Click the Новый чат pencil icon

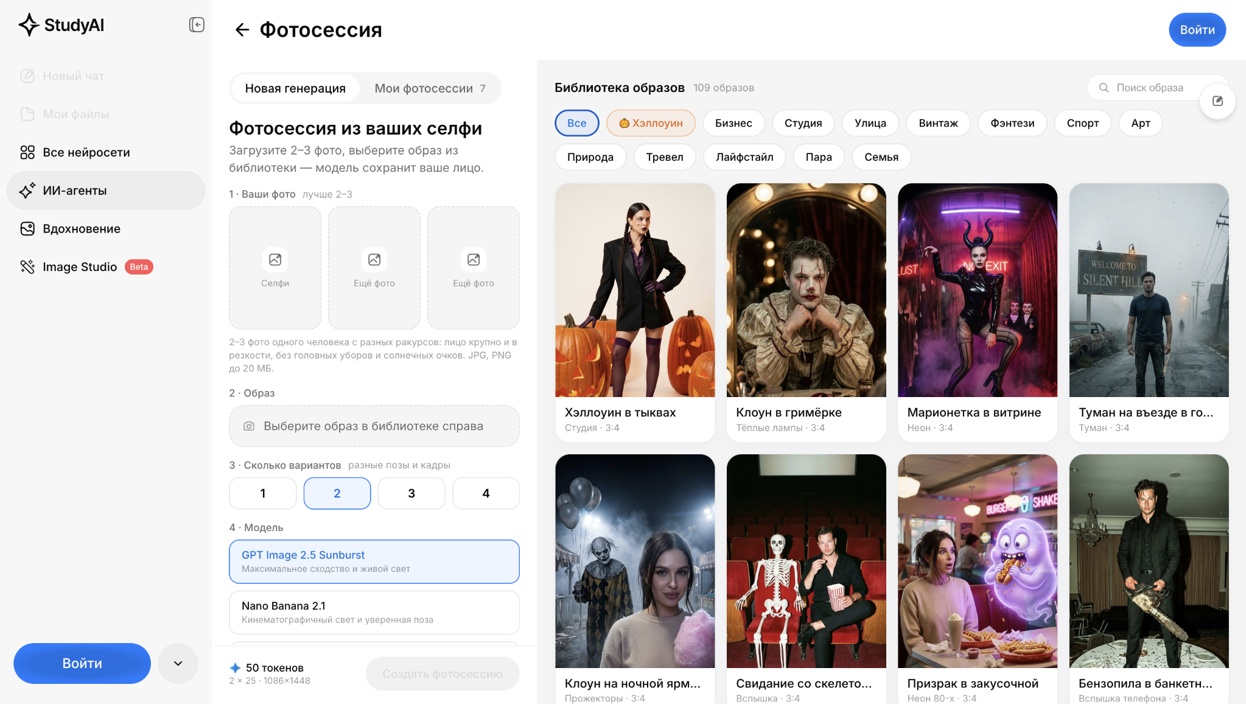point(27,76)
